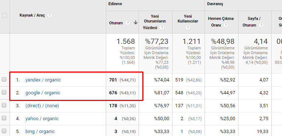Check the yandex / organic row checkbox
The image size is (282, 136).
4,80
